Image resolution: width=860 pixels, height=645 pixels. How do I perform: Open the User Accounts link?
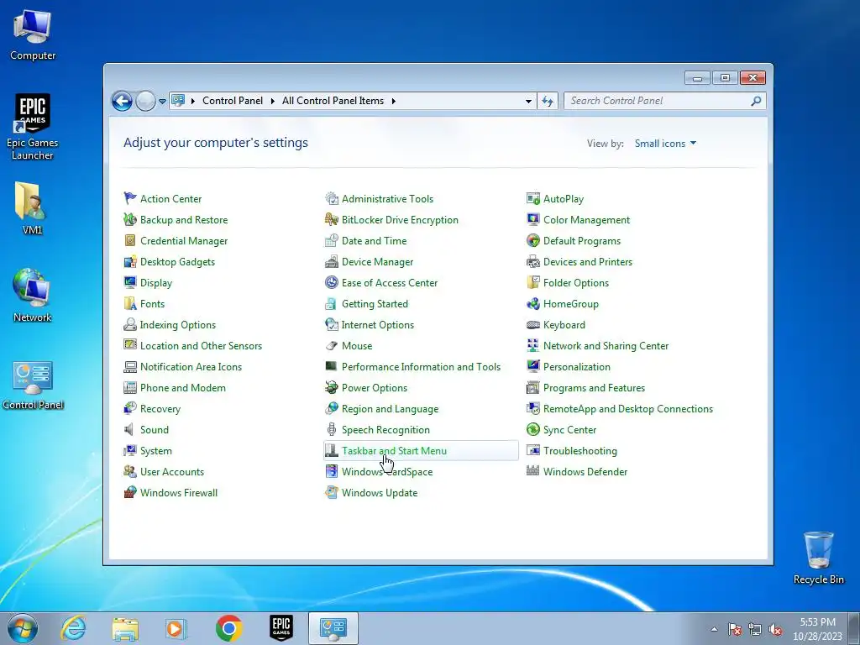click(171, 472)
